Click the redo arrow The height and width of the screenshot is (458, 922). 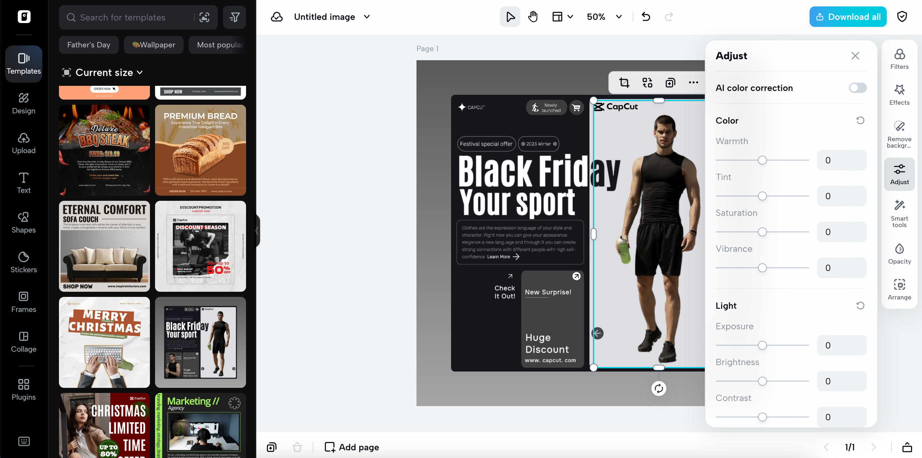(x=669, y=17)
